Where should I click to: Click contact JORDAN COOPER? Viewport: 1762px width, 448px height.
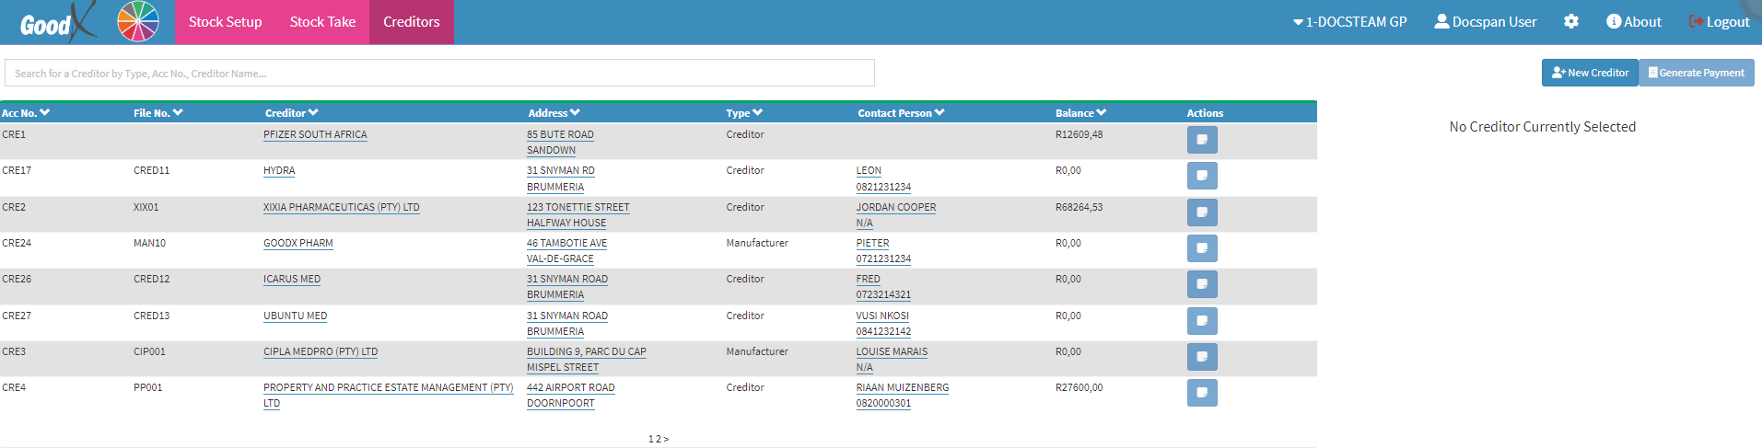[x=896, y=208]
